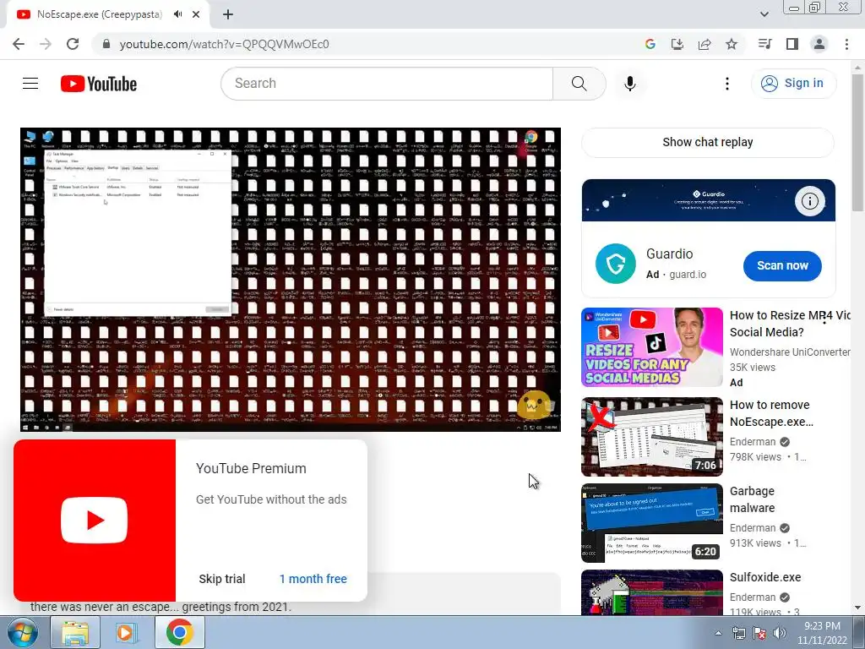Click the YouTube Premium red logo image
This screenshot has width=865, height=649.
[x=95, y=521]
